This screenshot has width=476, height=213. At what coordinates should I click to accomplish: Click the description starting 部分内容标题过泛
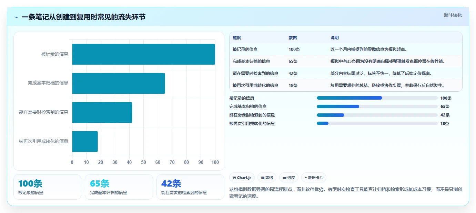(x=381, y=74)
